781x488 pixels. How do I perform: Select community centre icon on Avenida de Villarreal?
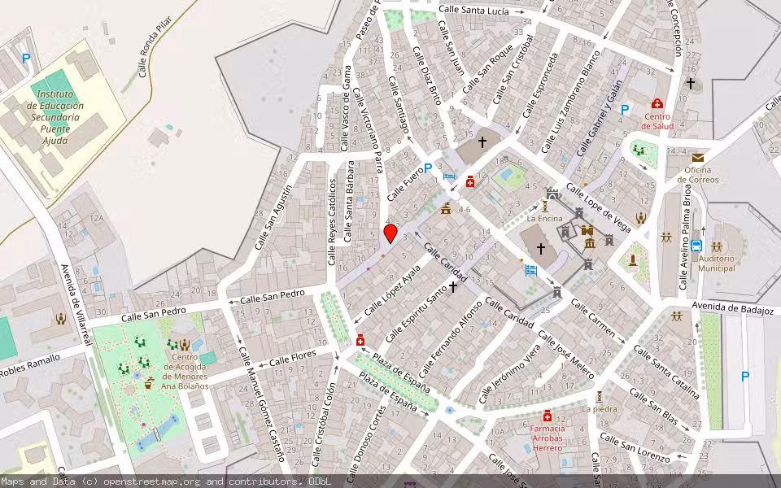click(x=61, y=319)
